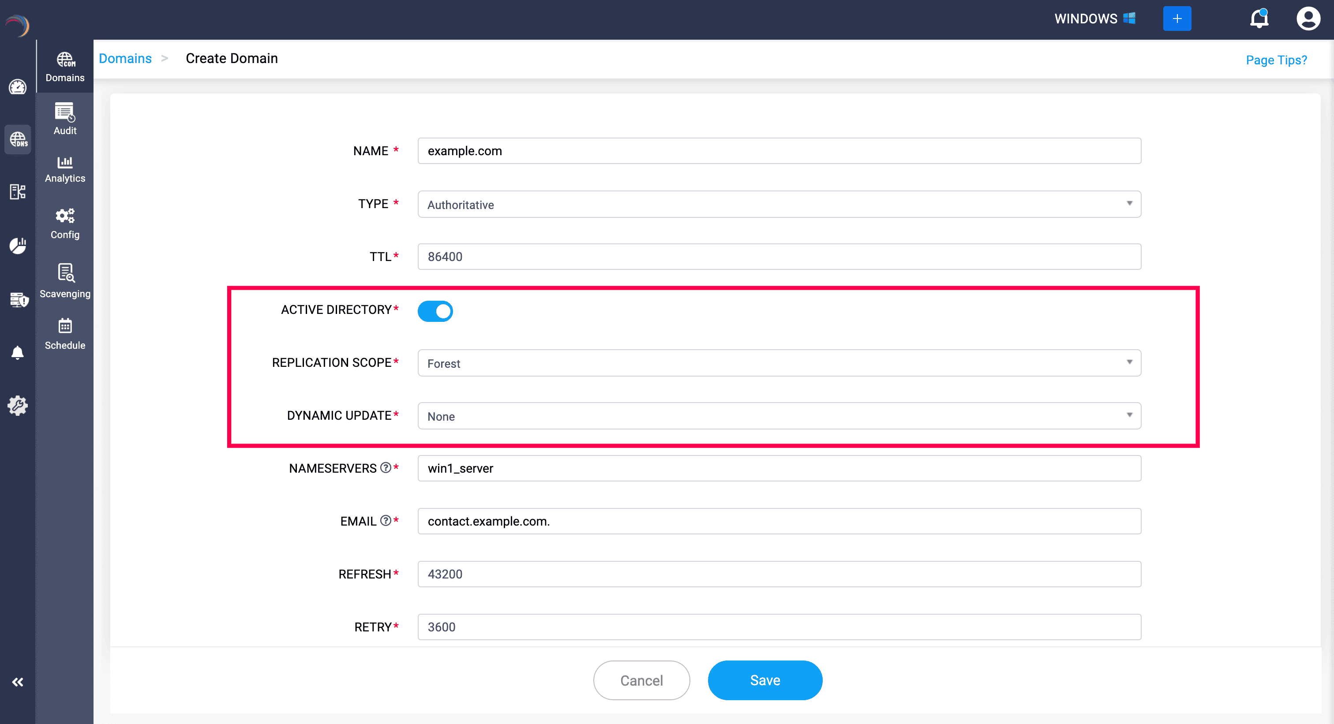Open the Scavenging section
This screenshot has height=724, width=1334.
click(x=65, y=280)
